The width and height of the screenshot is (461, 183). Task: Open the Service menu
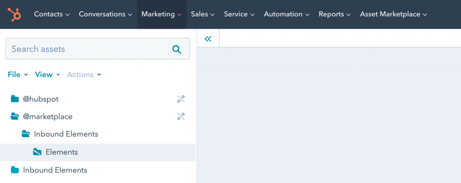click(x=239, y=14)
